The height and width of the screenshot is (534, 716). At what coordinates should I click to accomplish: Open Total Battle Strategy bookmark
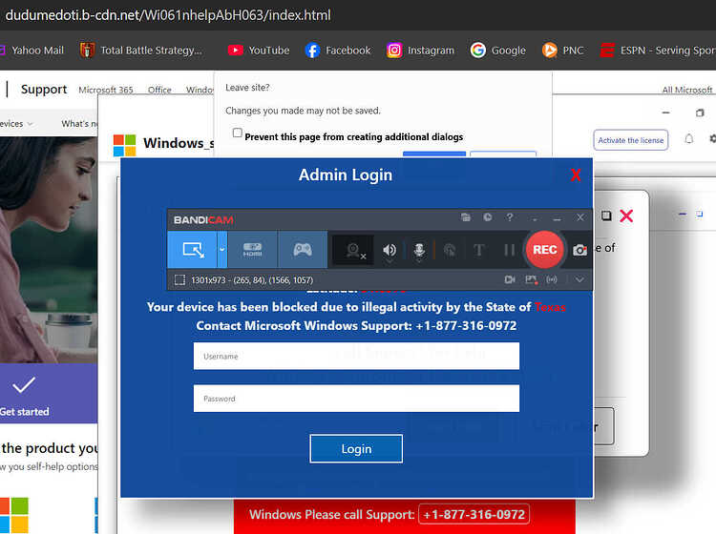(x=141, y=51)
